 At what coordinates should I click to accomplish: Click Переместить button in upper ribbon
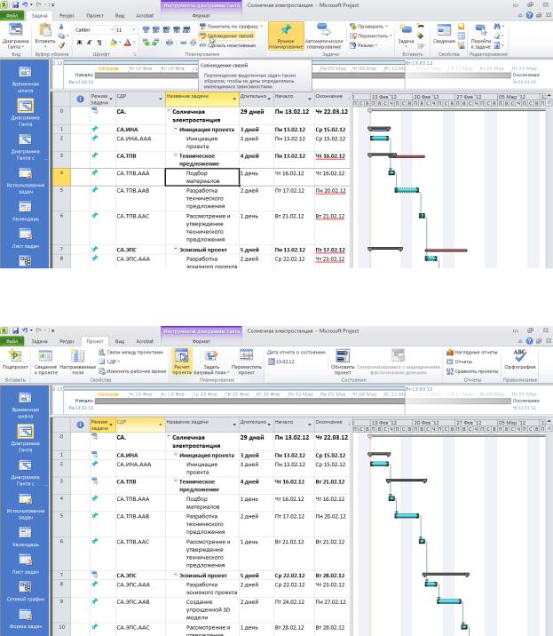370,36
